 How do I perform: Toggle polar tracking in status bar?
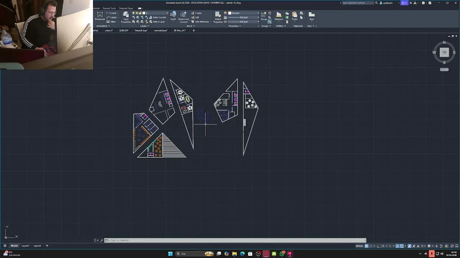click(x=383, y=246)
